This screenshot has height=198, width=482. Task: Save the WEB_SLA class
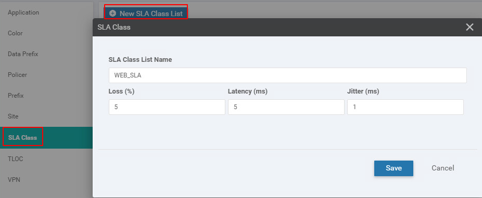(x=394, y=168)
